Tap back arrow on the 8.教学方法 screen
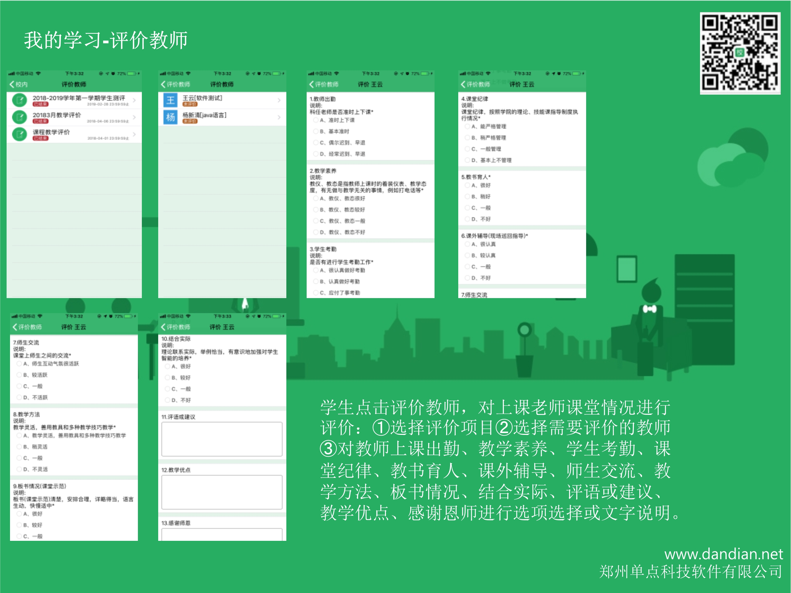The width and height of the screenshot is (791, 593). point(27,327)
